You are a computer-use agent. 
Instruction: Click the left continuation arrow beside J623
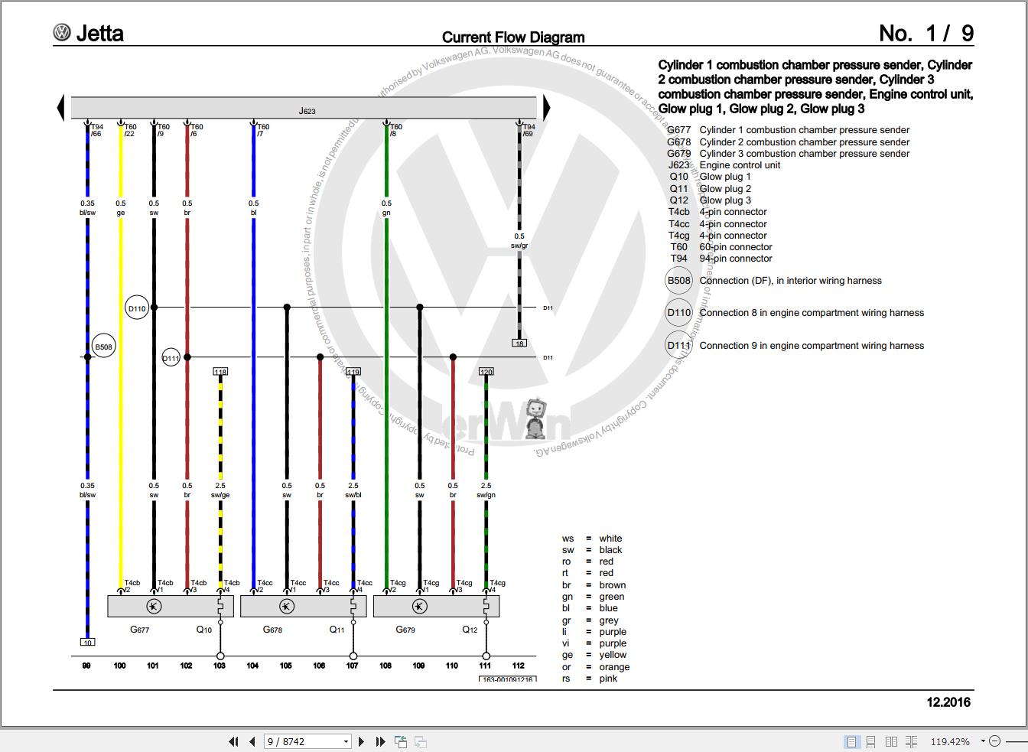pos(60,108)
